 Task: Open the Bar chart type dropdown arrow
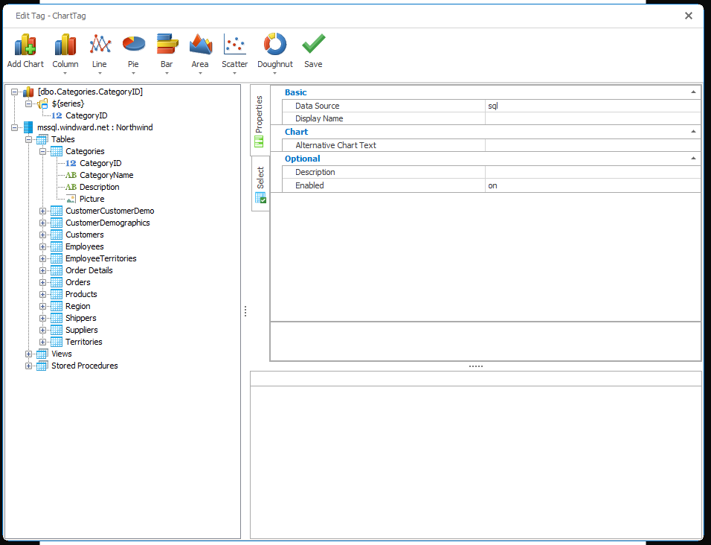[167, 74]
